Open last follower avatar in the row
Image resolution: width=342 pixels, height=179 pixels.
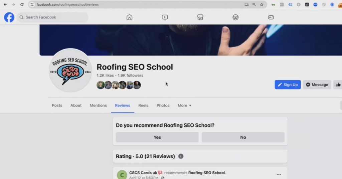137,85
